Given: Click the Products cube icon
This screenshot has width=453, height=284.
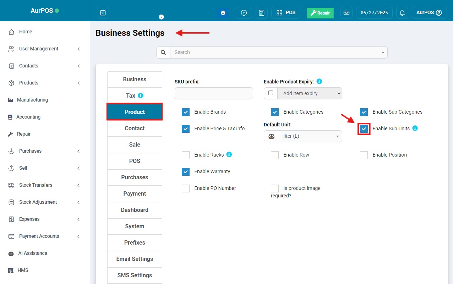Looking at the screenshot, I should (11, 83).
